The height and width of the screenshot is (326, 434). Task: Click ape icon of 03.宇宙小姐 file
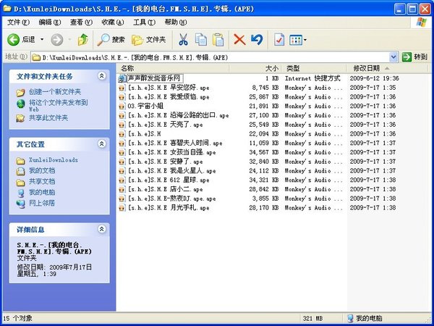(x=122, y=106)
